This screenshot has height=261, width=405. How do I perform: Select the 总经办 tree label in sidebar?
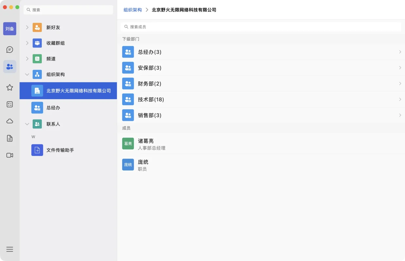click(x=53, y=108)
